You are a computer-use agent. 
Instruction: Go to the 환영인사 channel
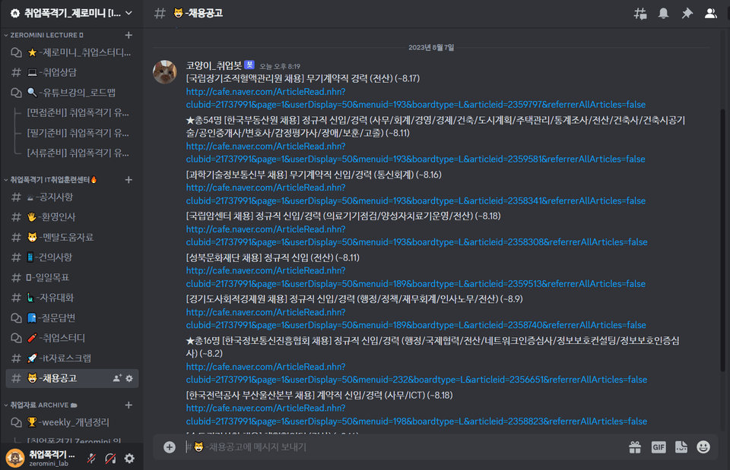[71, 217]
